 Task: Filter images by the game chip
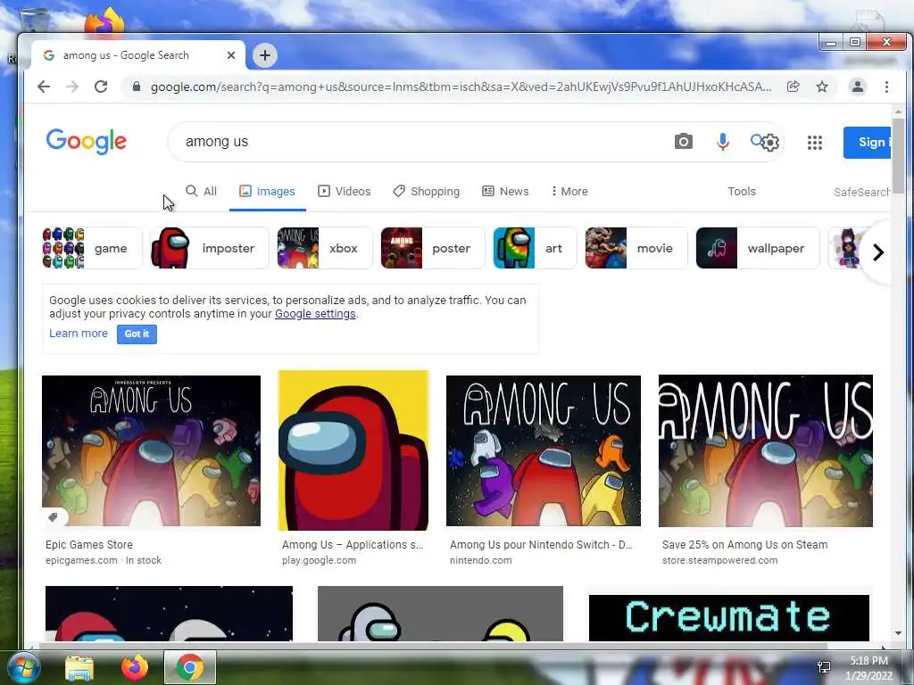pos(92,248)
